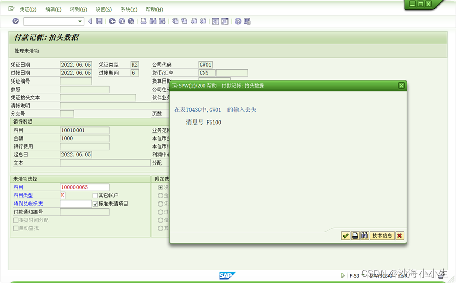
Task: Click the green Back arrow icon
Action: click(112, 21)
